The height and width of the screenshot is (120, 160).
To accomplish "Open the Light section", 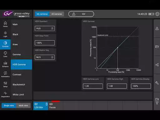I will [5, 34].
